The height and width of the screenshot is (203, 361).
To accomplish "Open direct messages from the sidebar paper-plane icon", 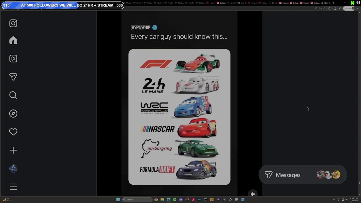I will pyautogui.click(x=13, y=77).
